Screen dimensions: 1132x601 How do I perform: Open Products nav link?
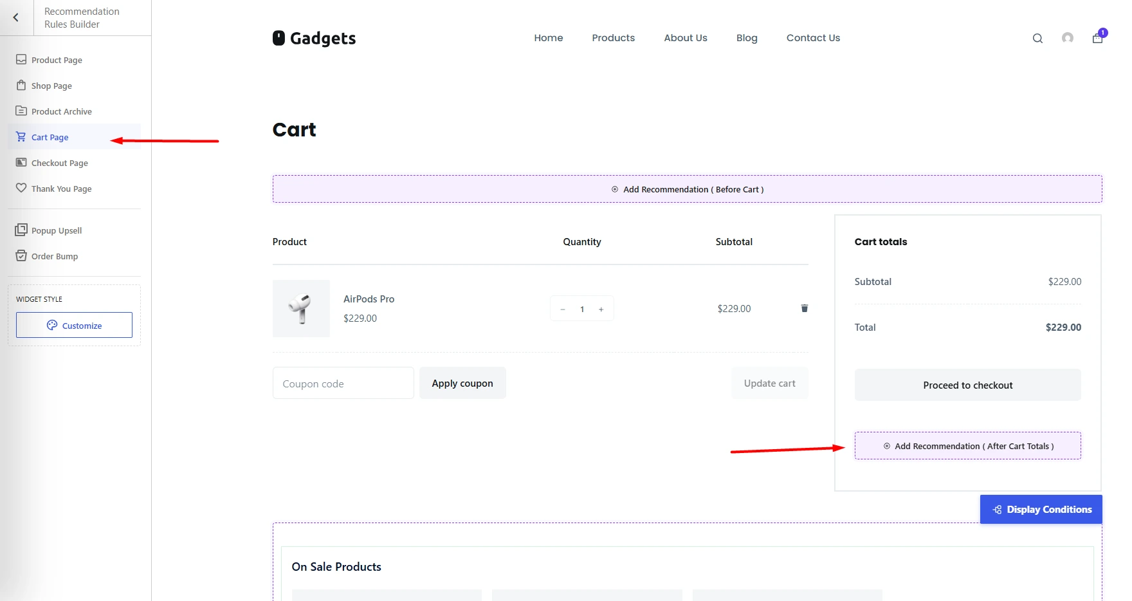(x=614, y=38)
